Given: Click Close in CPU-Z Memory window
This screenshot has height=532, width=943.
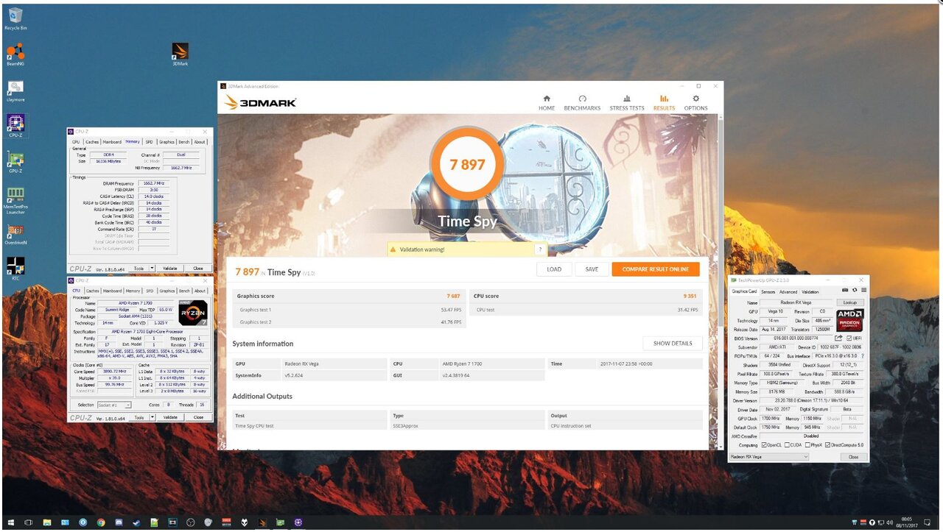Looking at the screenshot, I should [x=198, y=269].
